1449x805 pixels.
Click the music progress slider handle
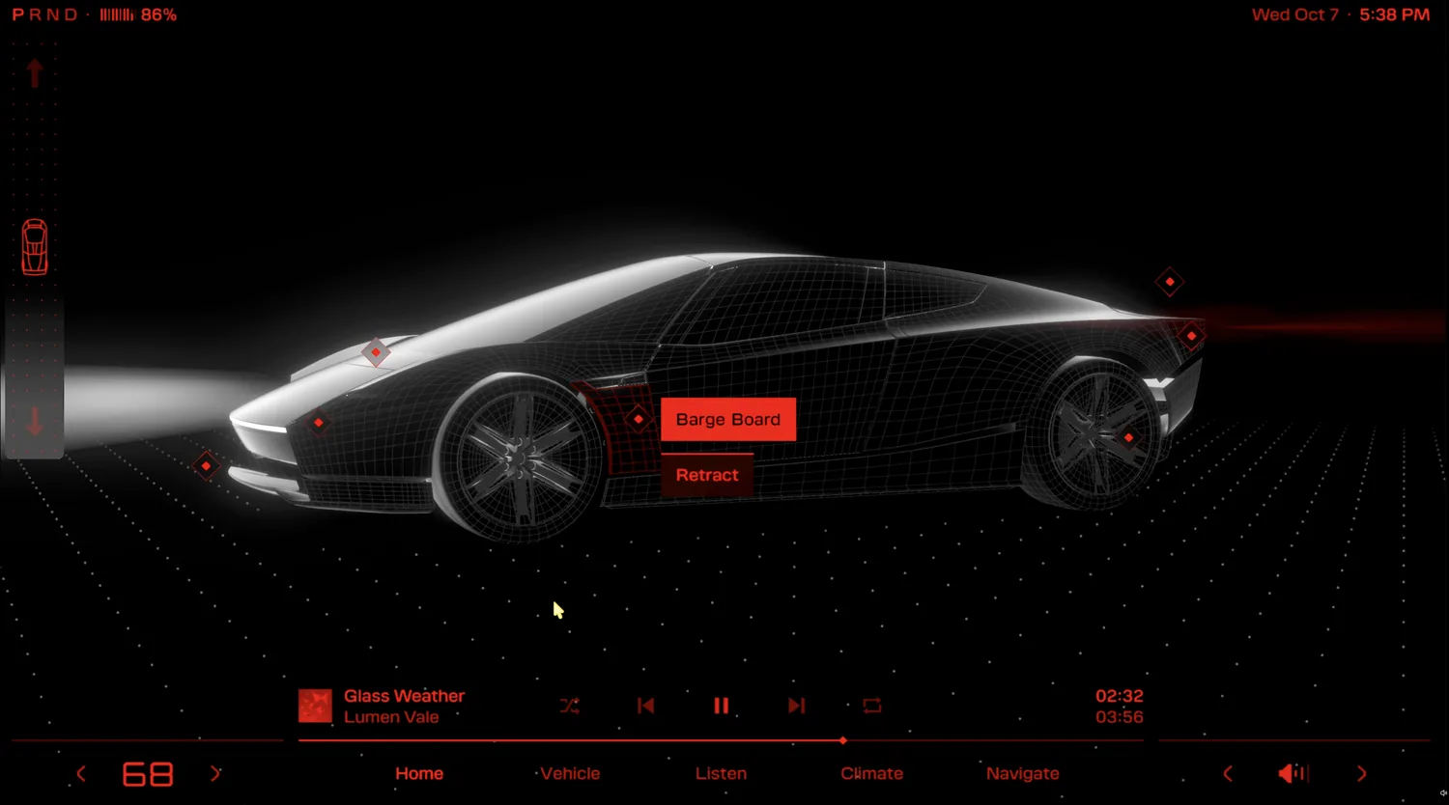click(x=843, y=740)
